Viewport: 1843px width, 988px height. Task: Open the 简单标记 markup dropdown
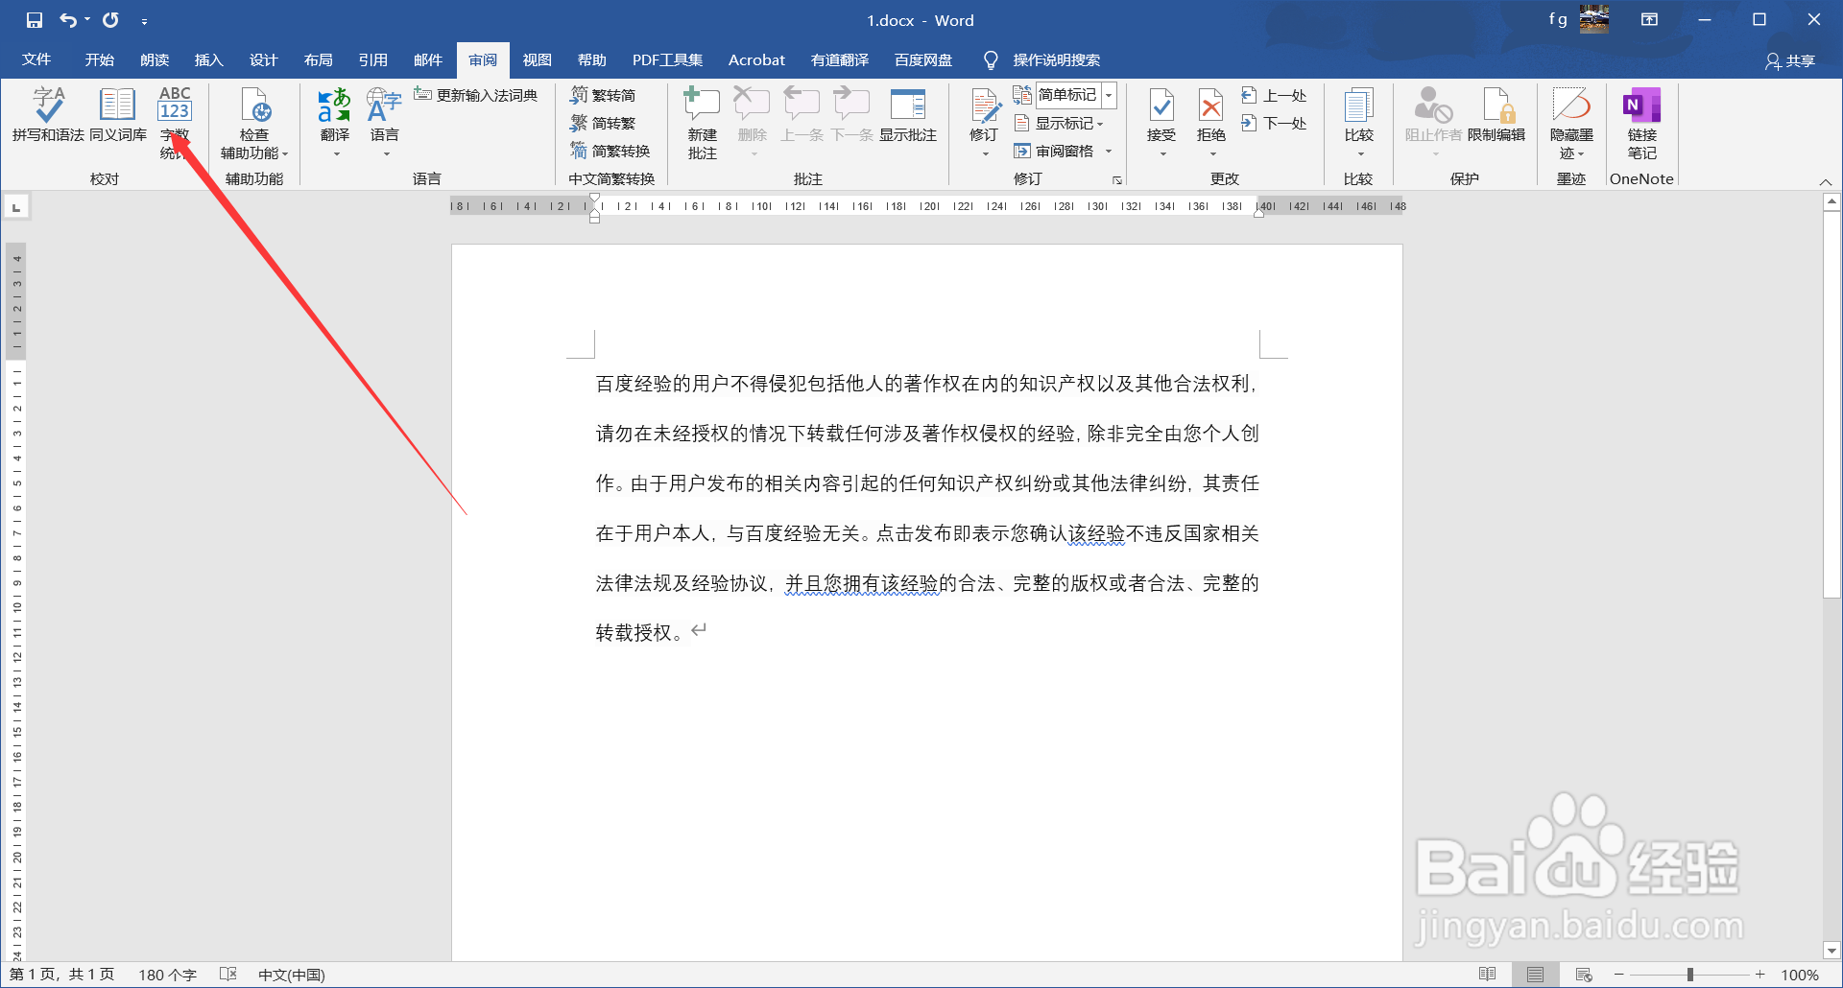click(1111, 95)
